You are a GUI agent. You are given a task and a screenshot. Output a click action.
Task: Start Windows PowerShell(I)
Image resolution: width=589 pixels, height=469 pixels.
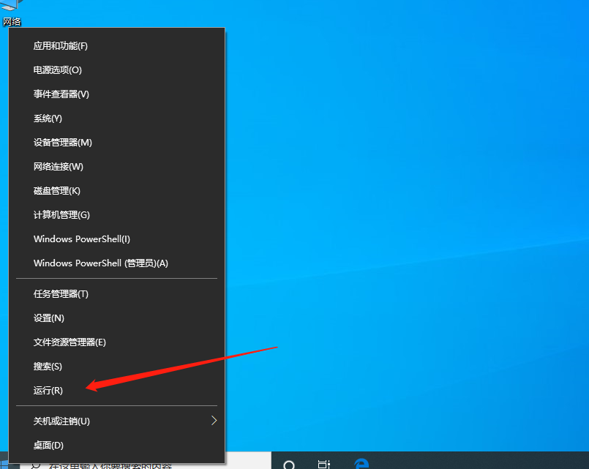(82, 239)
